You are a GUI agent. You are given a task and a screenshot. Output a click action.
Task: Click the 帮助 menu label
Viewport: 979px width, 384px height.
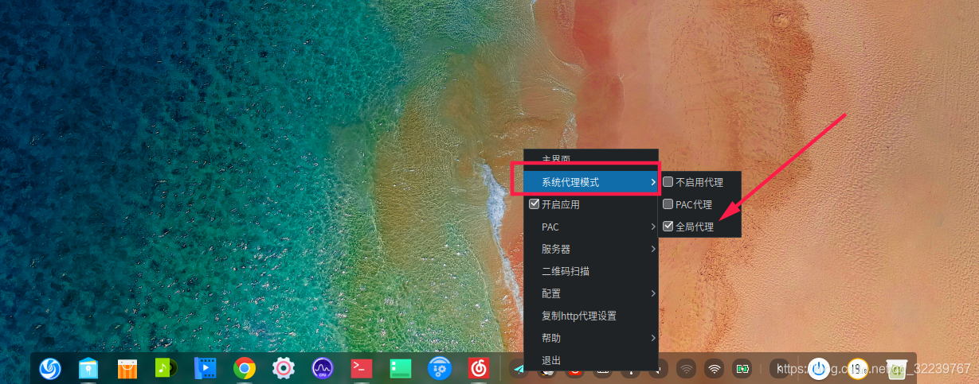tap(551, 338)
